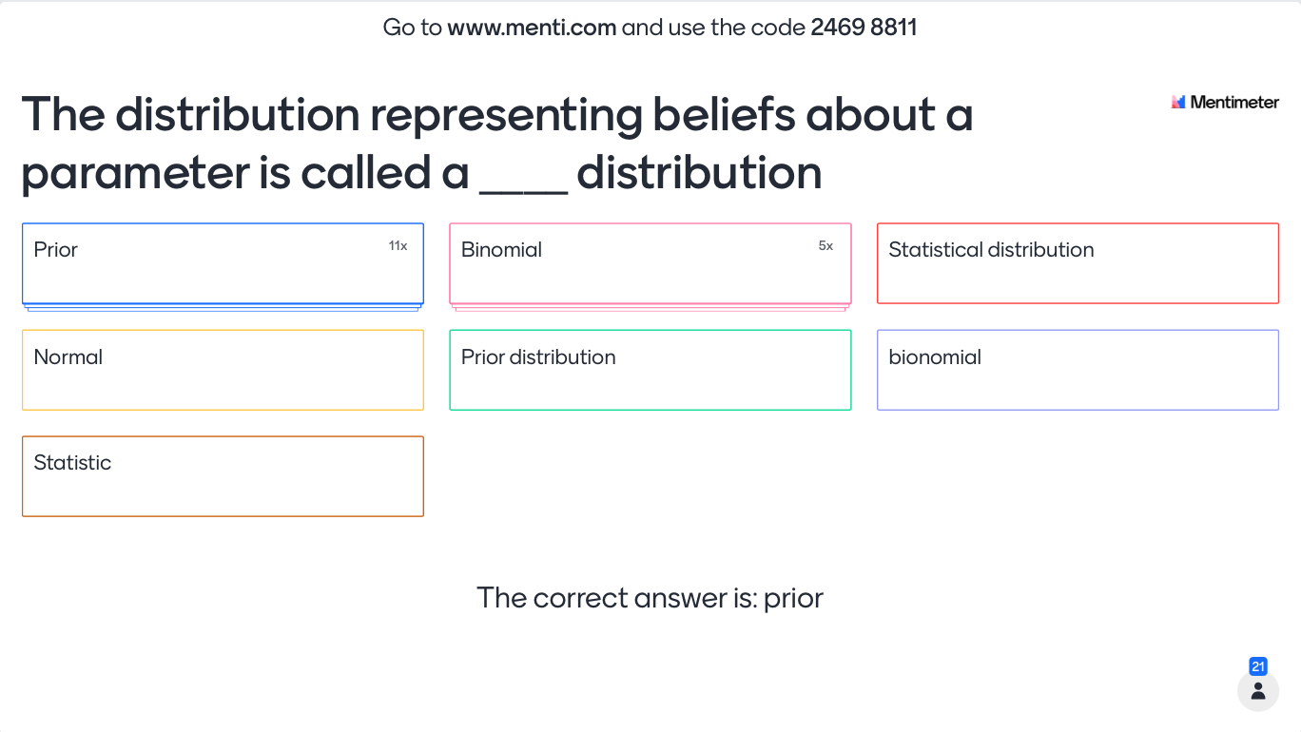Select the Statistic answer card
Screen dimensions: 1301x732
click(x=223, y=476)
